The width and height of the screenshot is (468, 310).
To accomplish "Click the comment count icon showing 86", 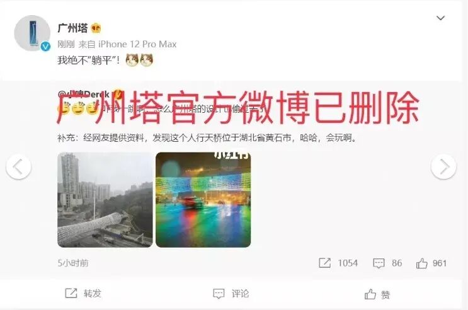I will click(379, 263).
